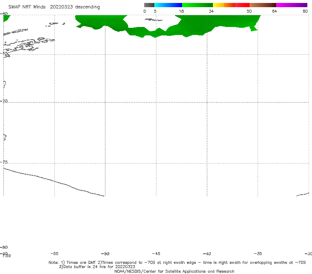Screen dimensions: 312x274
Task: Click the cyan-blue segment of the color bar
Action: pos(168,5)
